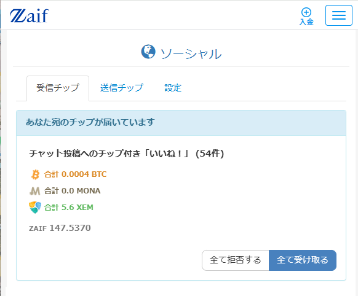Click the 入金 label text

tap(306, 22)
